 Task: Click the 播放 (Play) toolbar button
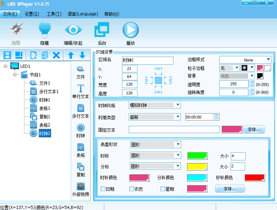(130, 30)
